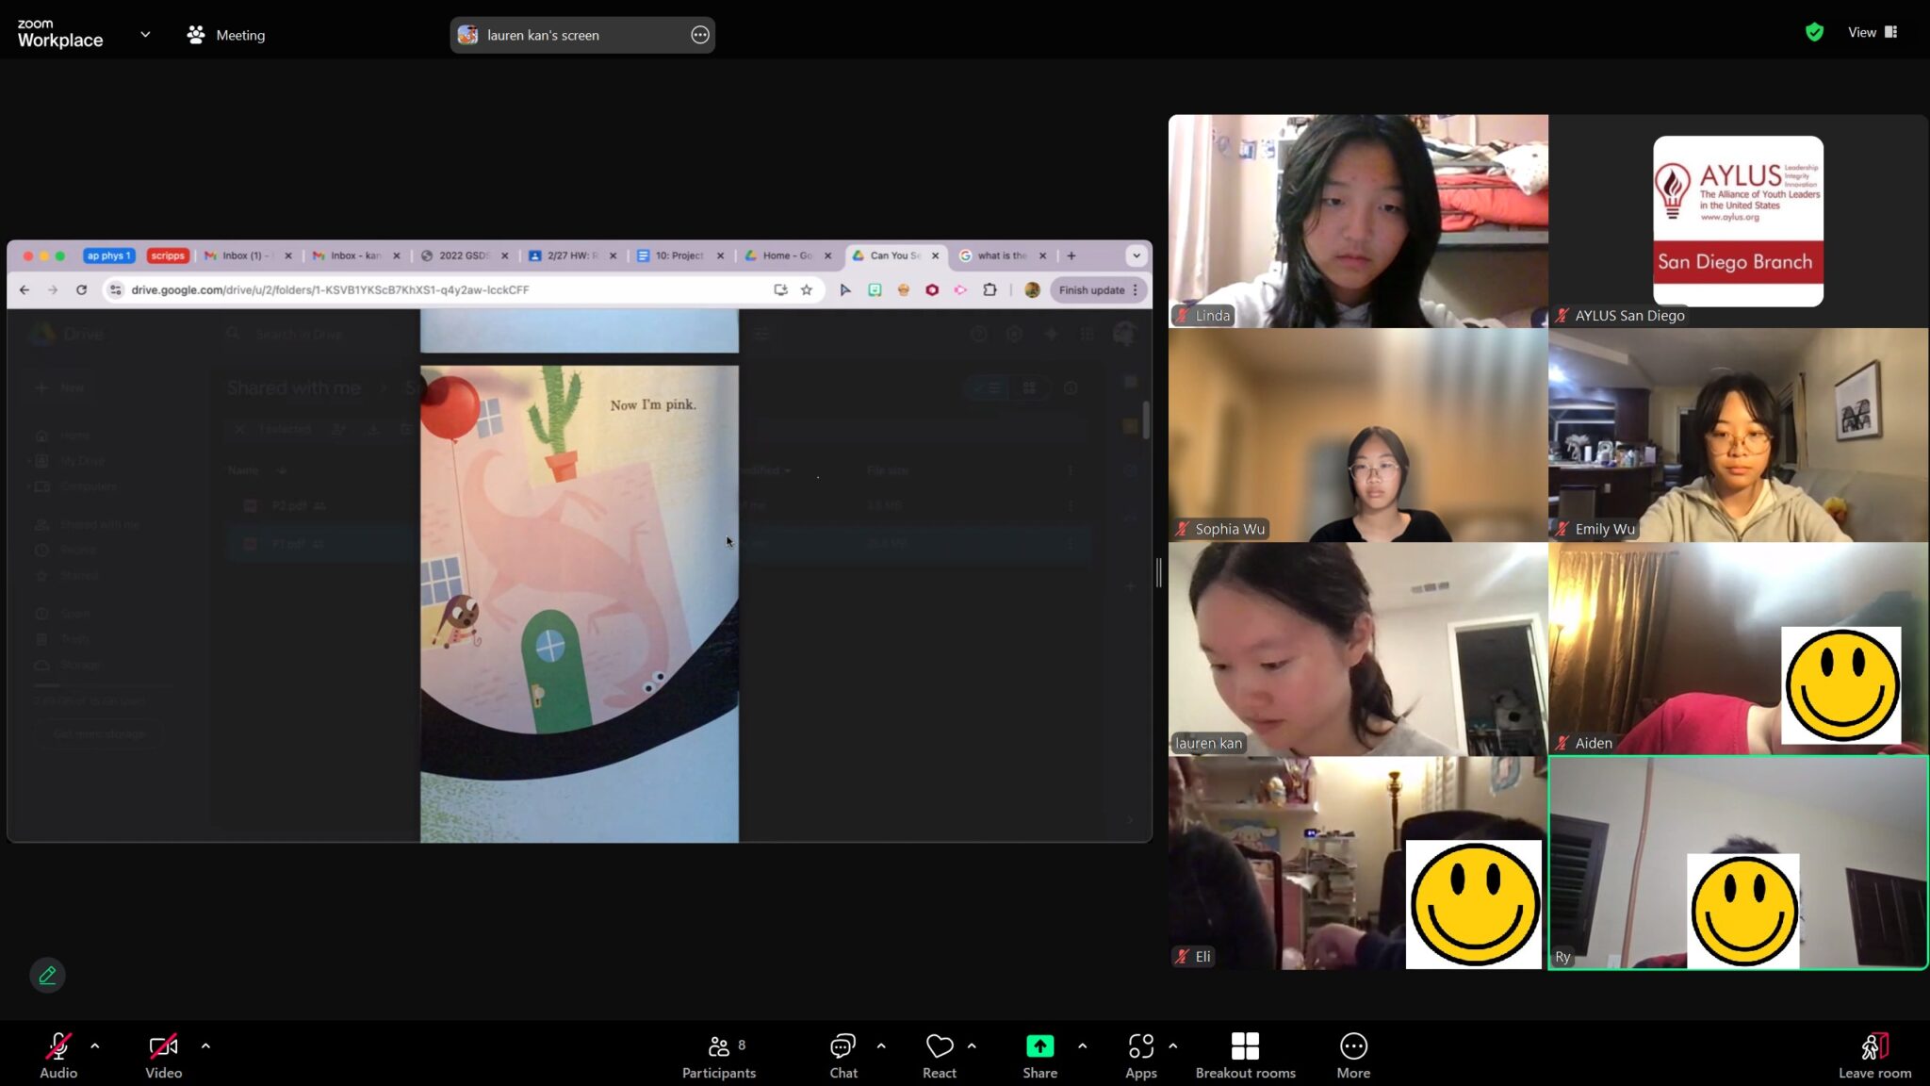Expand the apps arrow next to Apps
Screen dimensions: 1930x1086
click(1172, 1045)
